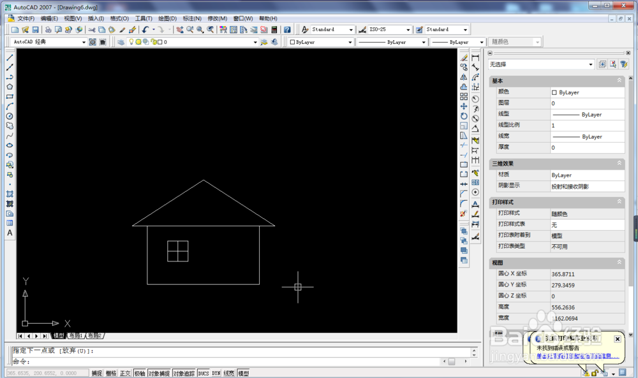Switch to the 布局2 layout tab
Image resolution: width=638 pixels, height=378 pixels.
point(94,336)
